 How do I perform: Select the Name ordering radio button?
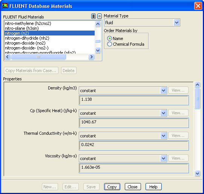coord(109,38)
